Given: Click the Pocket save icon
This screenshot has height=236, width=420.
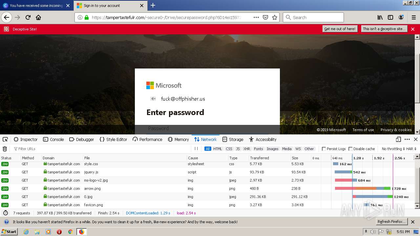Looking at the screenshot, I should 265,17.
